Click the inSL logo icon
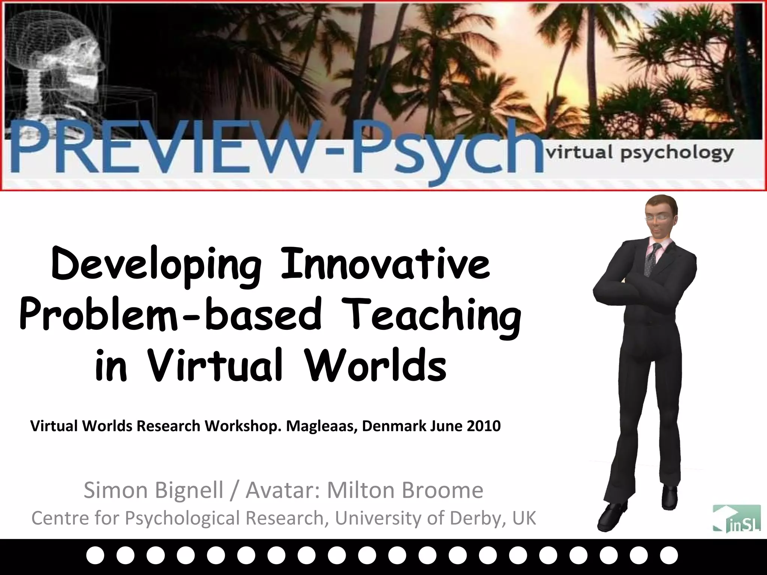 click(736, 518)
